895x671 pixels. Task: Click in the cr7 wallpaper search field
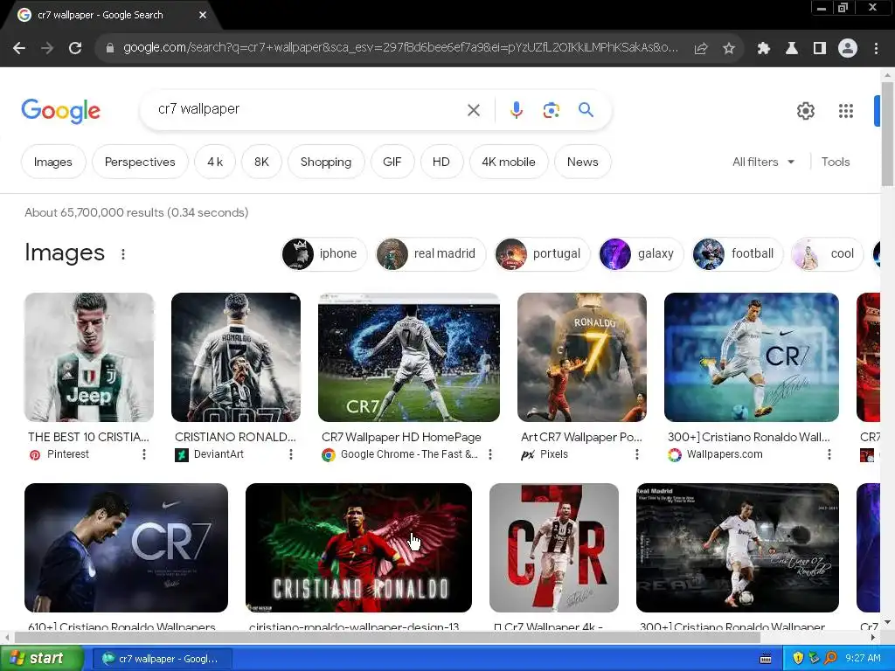pos(309,109)
